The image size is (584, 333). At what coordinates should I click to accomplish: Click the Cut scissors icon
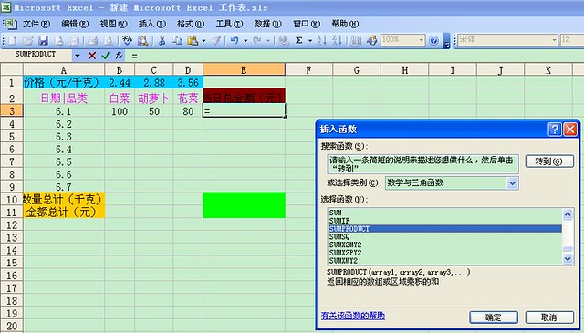coord(162,40)
